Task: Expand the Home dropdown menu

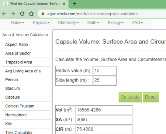Action: click(x=17, y=23)
